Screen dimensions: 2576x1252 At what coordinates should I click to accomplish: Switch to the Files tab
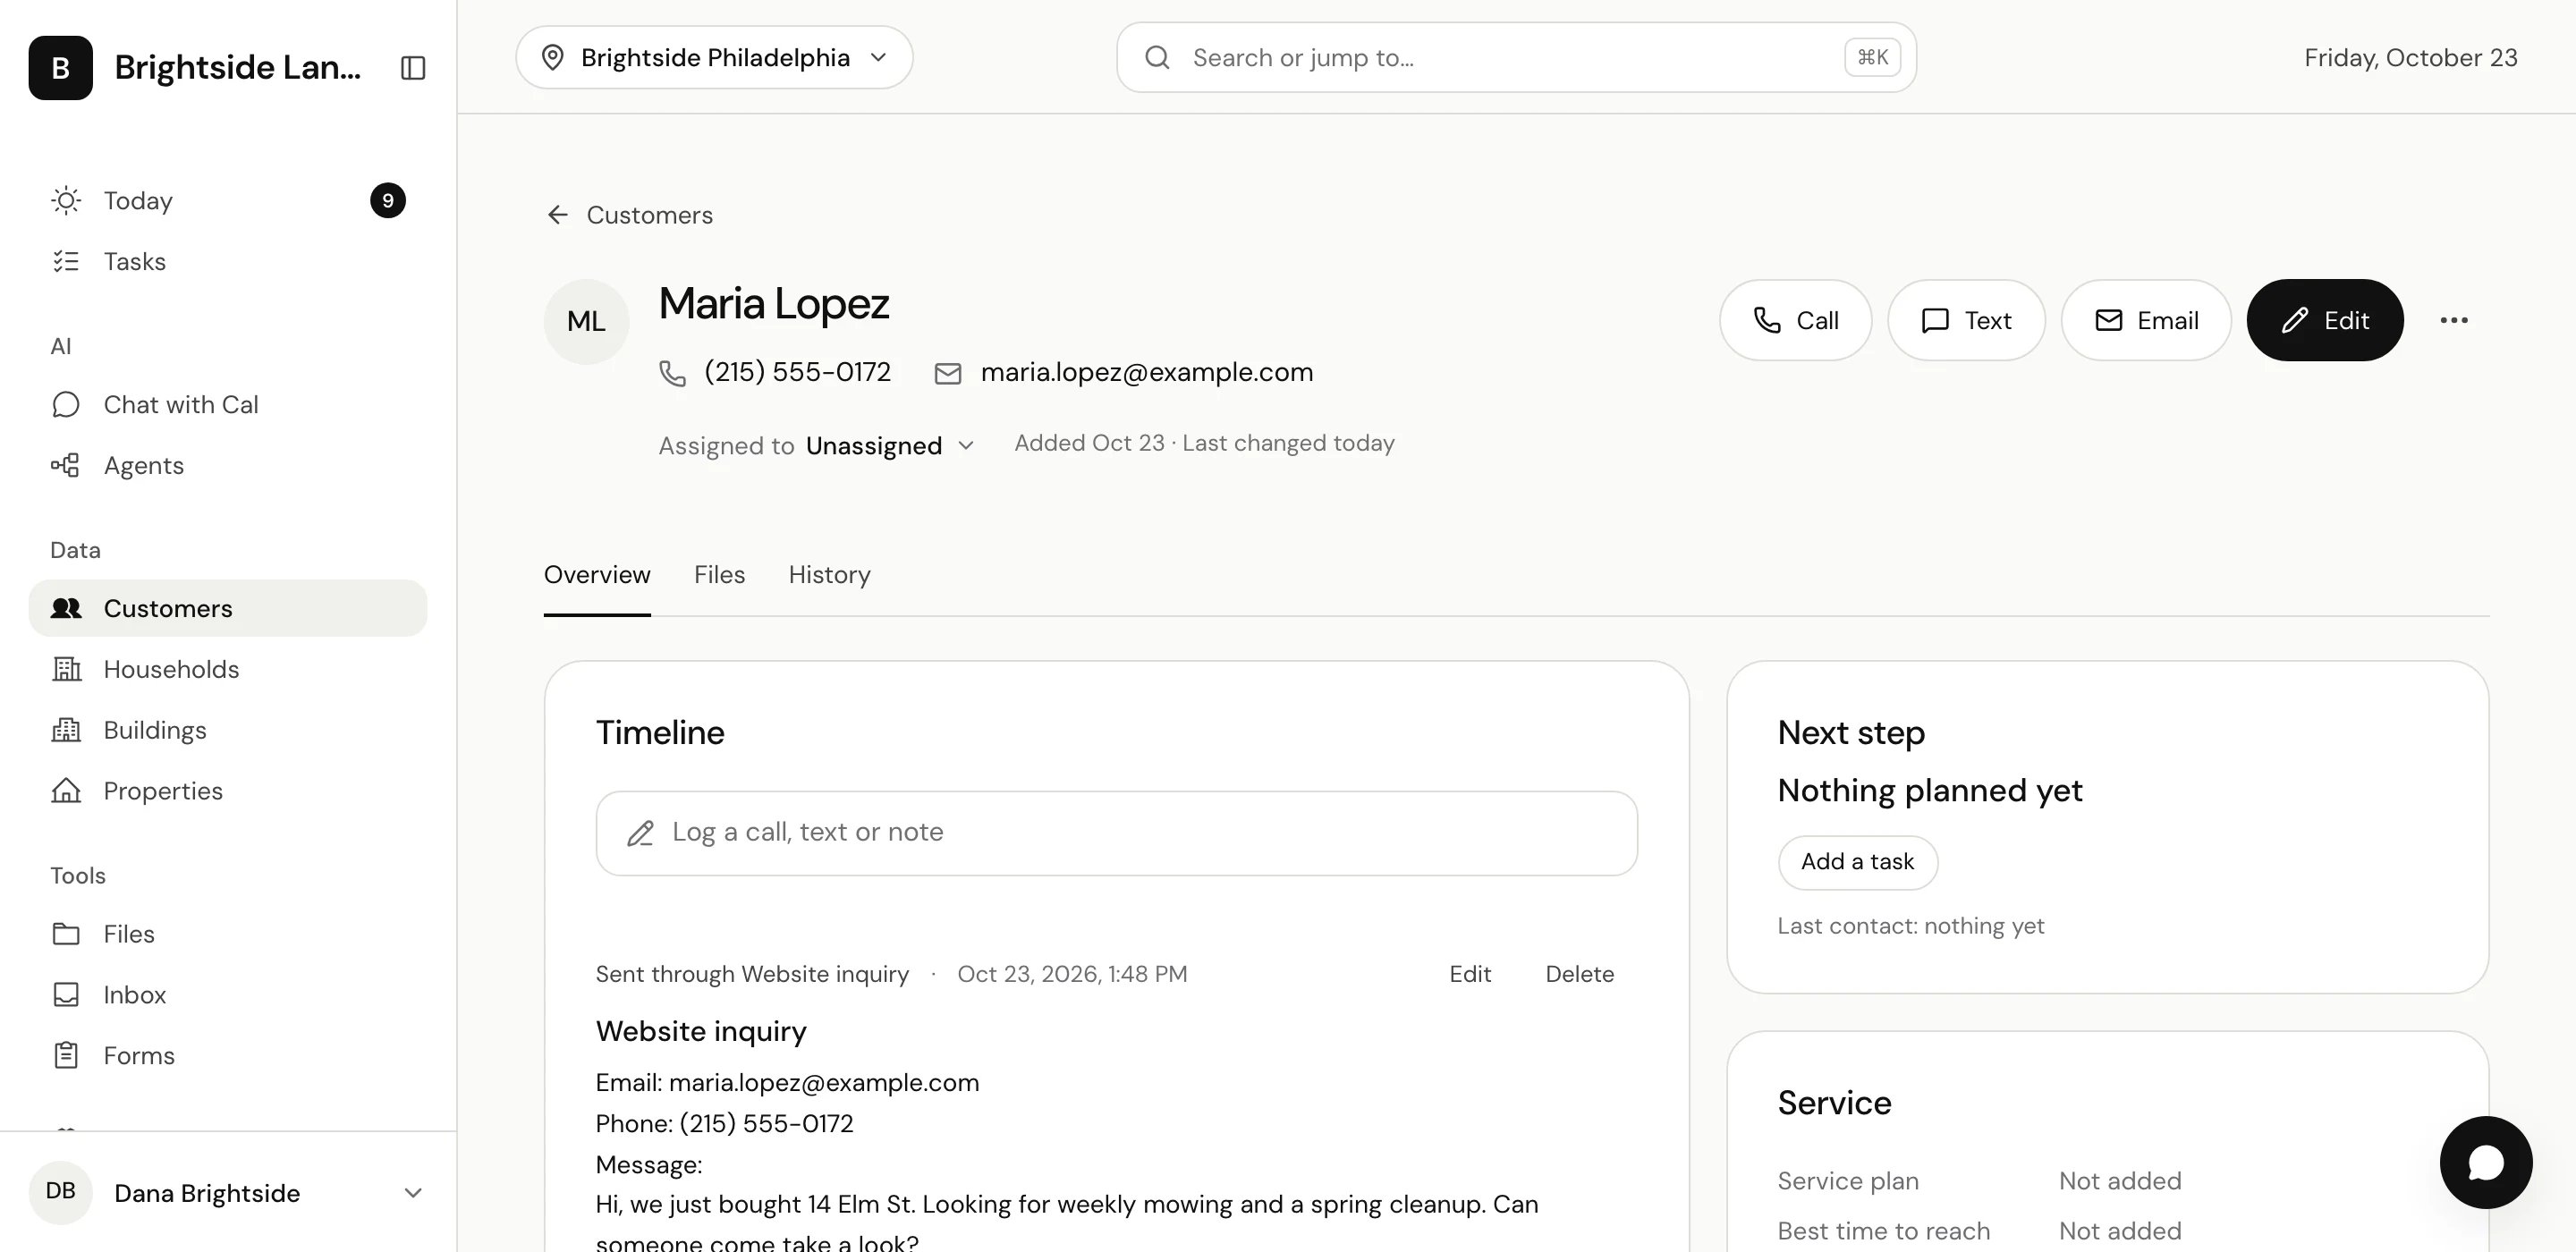[719, 575]
